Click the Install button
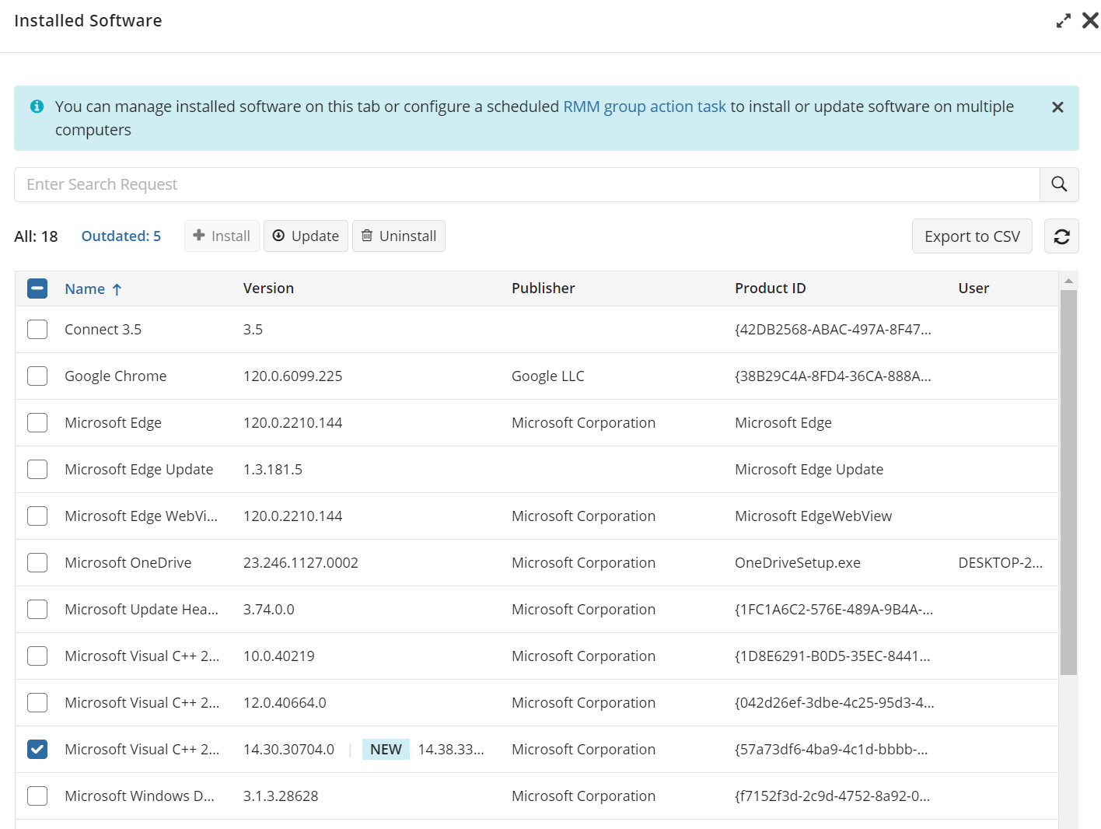Image resolution: width=1101 pixels, height=829 pixels. [x=222, y=236]
